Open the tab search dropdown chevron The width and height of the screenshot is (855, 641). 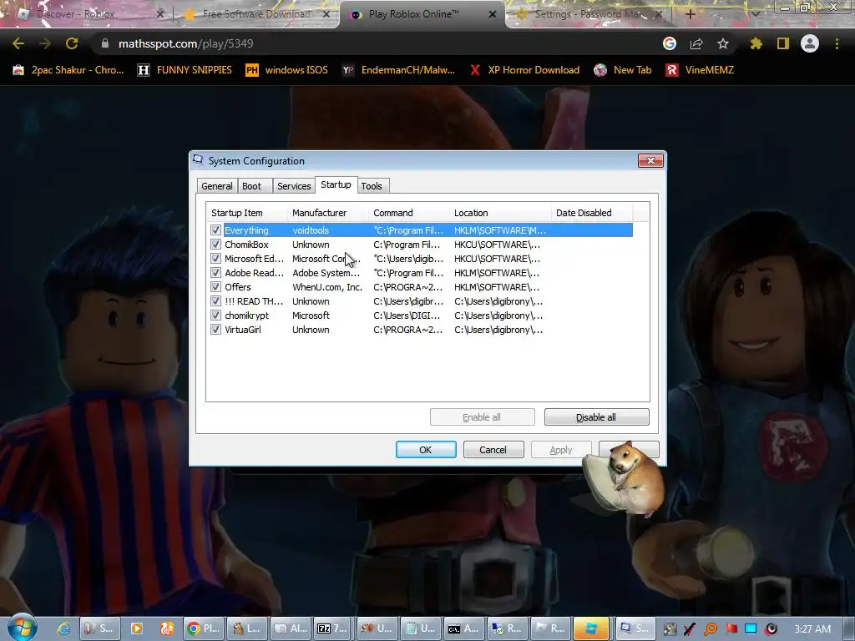point(755,14)
